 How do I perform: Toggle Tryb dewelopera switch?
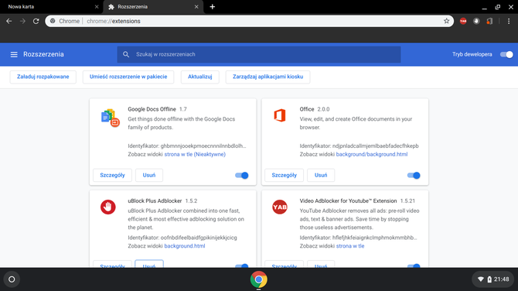click(506, 54)
